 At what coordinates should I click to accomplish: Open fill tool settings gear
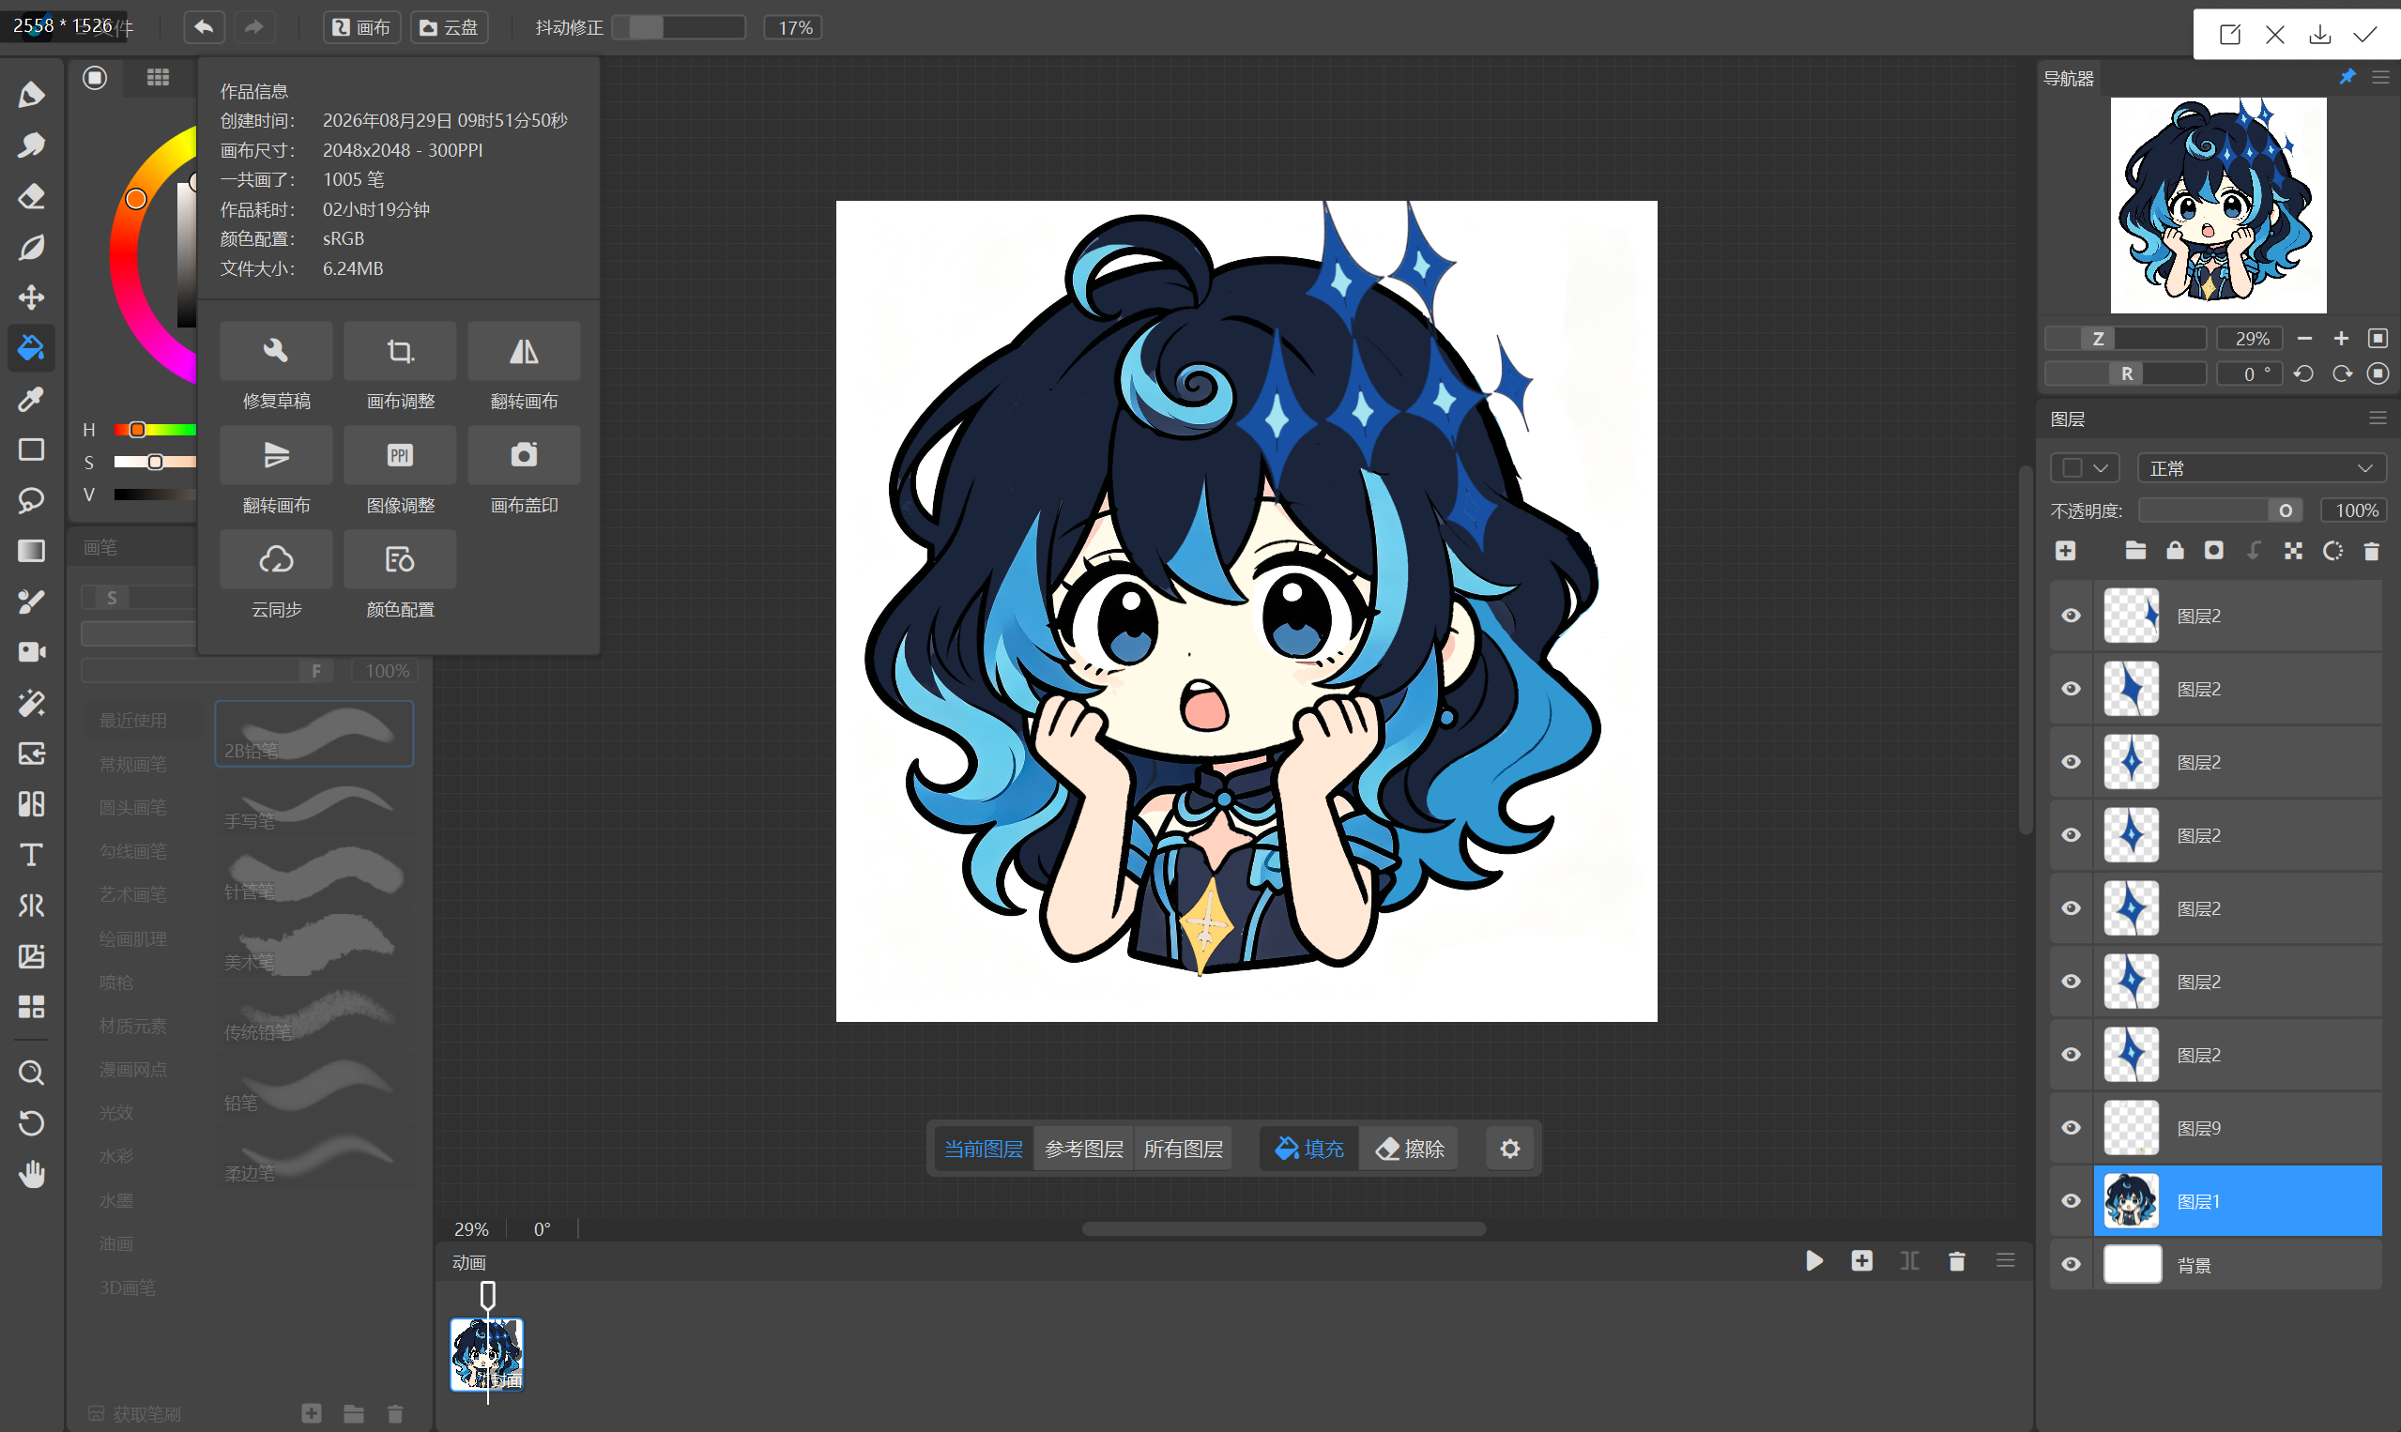[1510, 1149]
